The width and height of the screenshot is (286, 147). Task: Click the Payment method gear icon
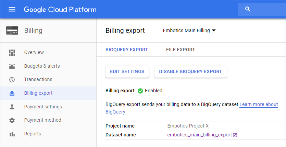pyautogui.click(x=12, y=120)
